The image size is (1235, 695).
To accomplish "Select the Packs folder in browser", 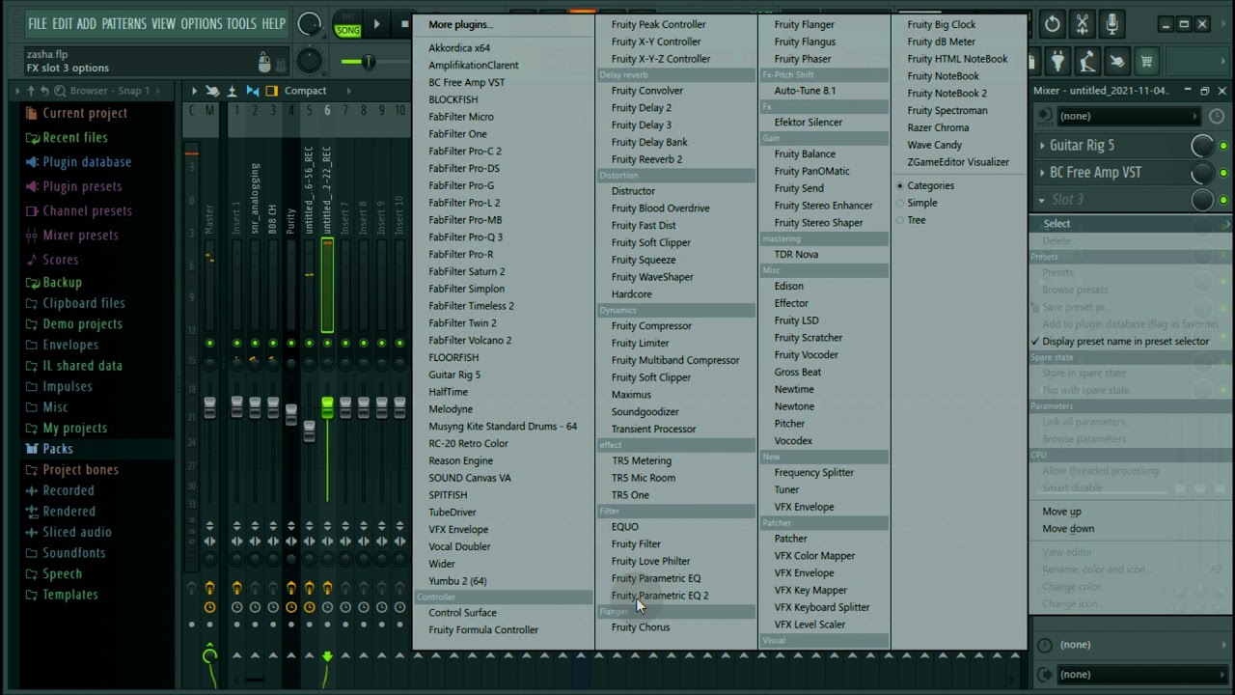I will pos(58,449).
